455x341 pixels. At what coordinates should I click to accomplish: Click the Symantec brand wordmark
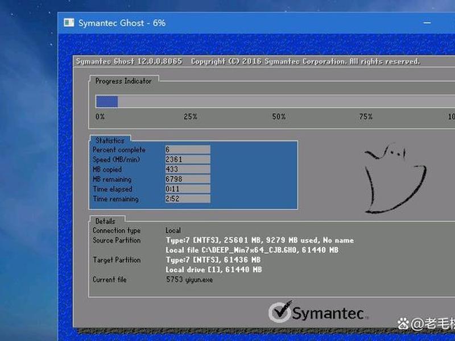point(328,314)
